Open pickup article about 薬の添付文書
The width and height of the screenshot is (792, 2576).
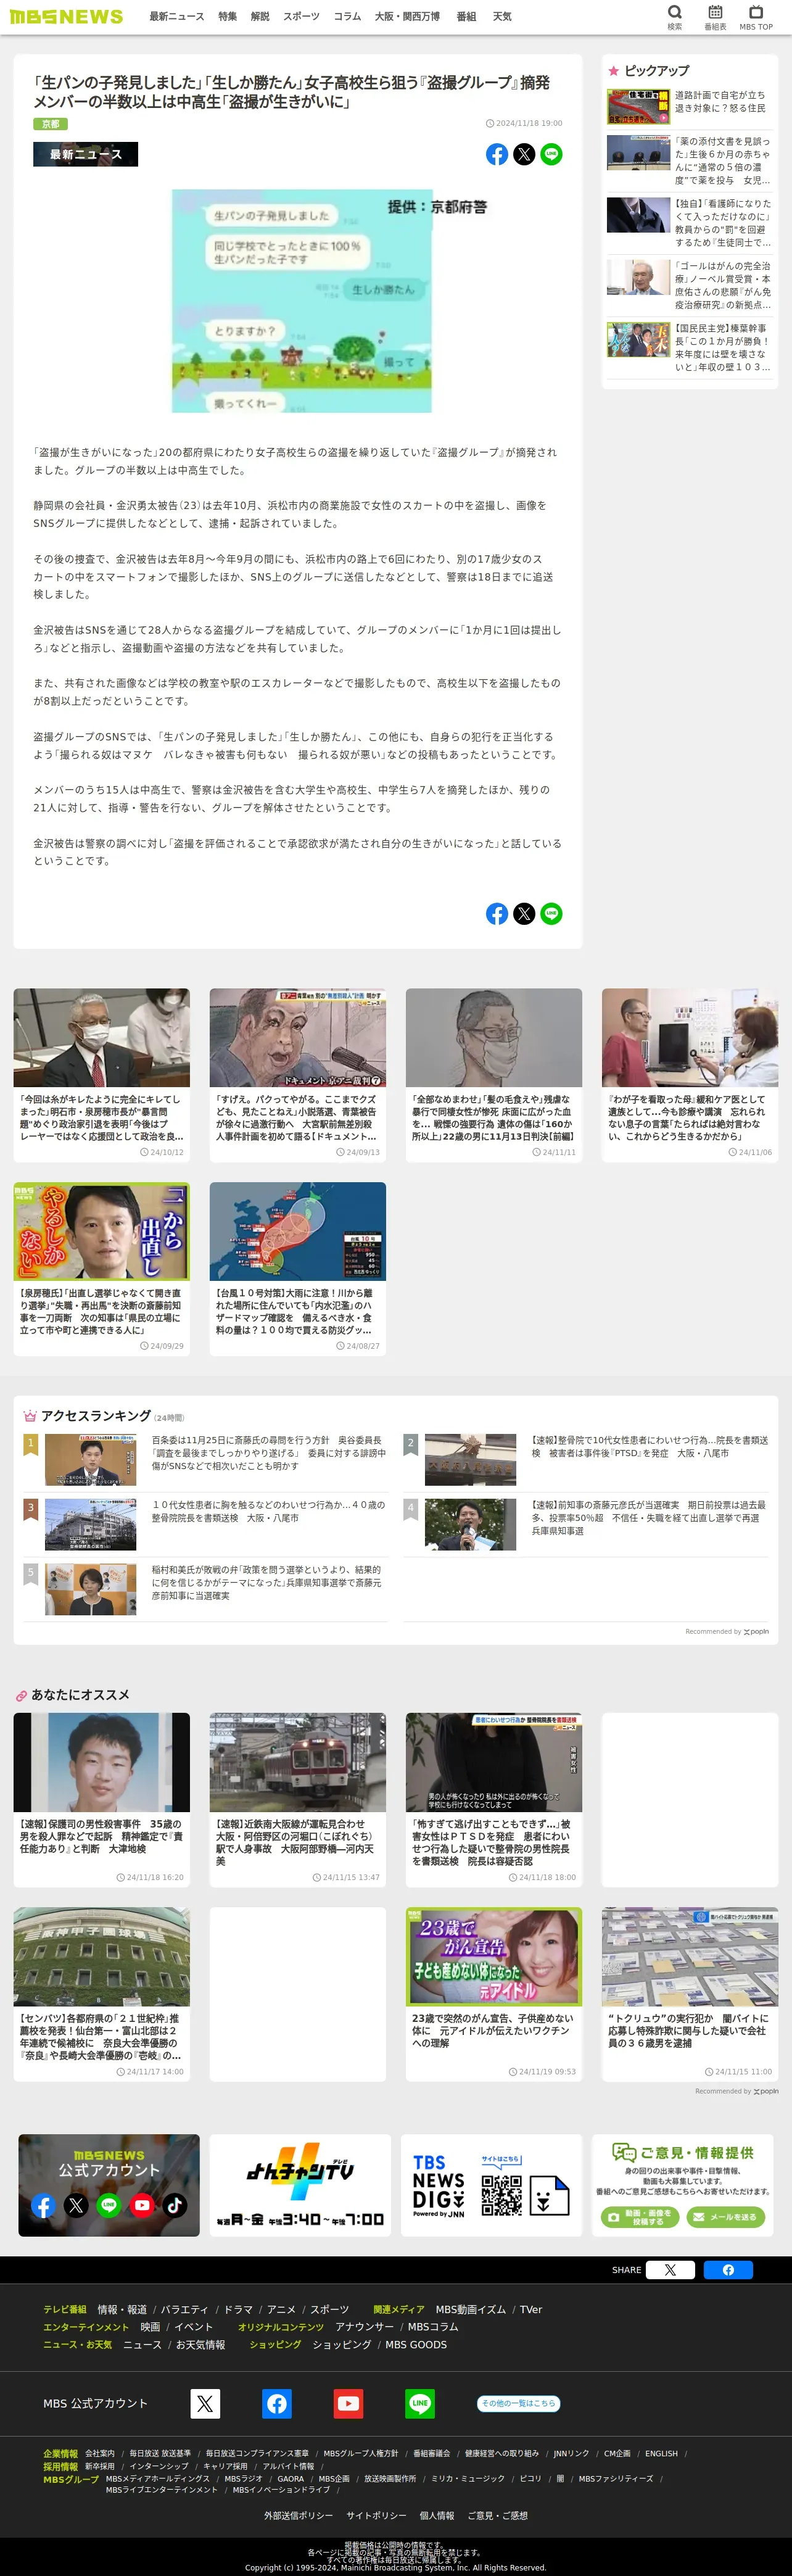[x=690, y=160]
